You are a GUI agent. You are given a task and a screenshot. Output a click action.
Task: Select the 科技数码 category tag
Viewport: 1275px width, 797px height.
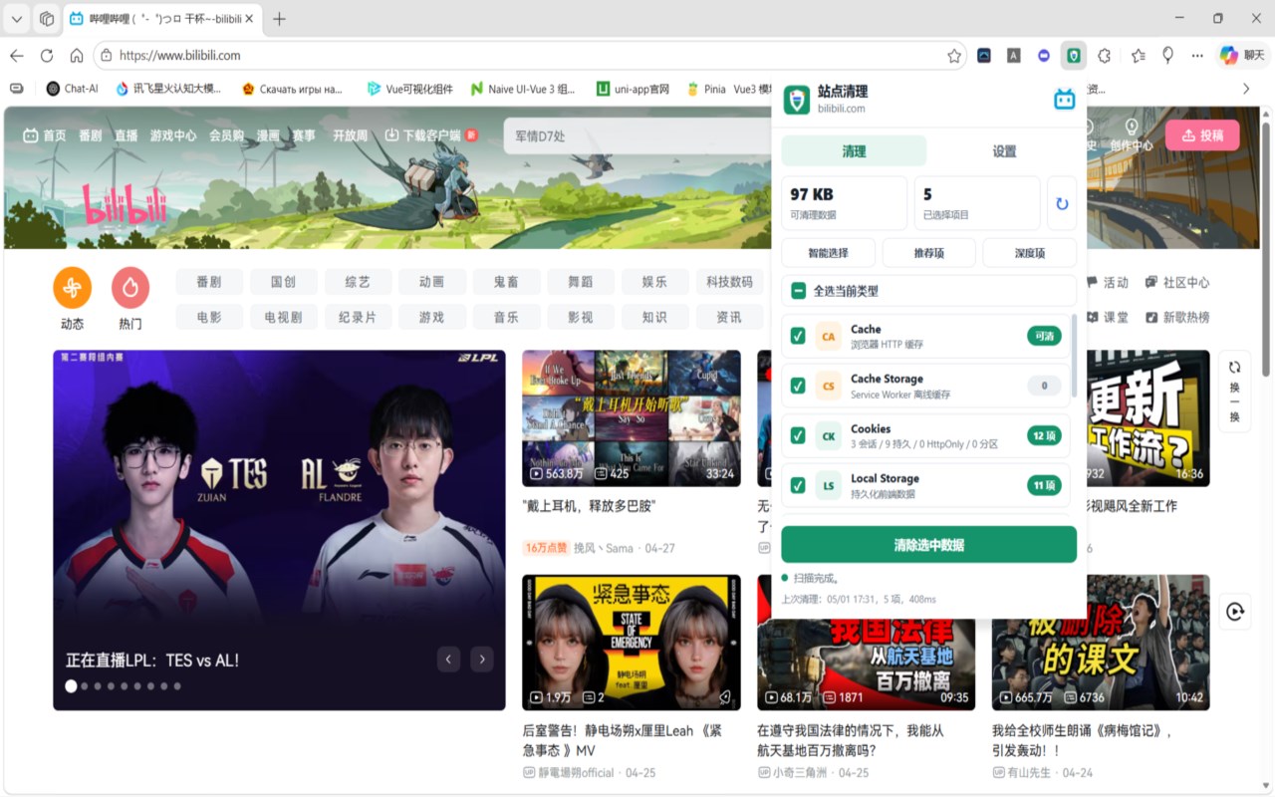click(x=729, y=282)
